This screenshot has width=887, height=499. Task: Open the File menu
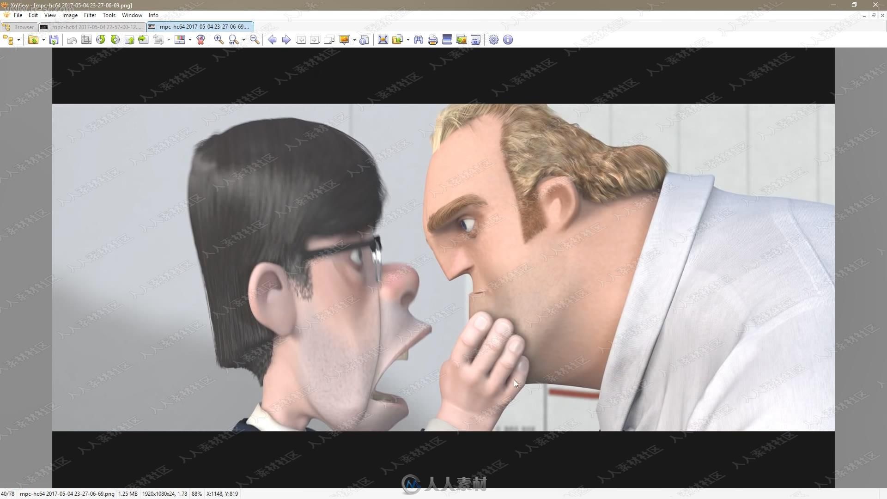[x=18, y=15]
